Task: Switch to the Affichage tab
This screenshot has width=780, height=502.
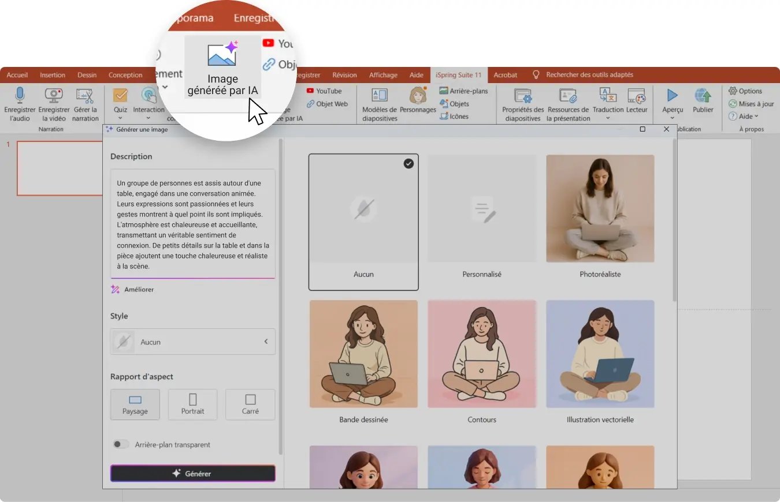Action: point(383,75)
